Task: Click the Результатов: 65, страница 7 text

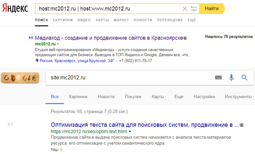Action: 89,112
